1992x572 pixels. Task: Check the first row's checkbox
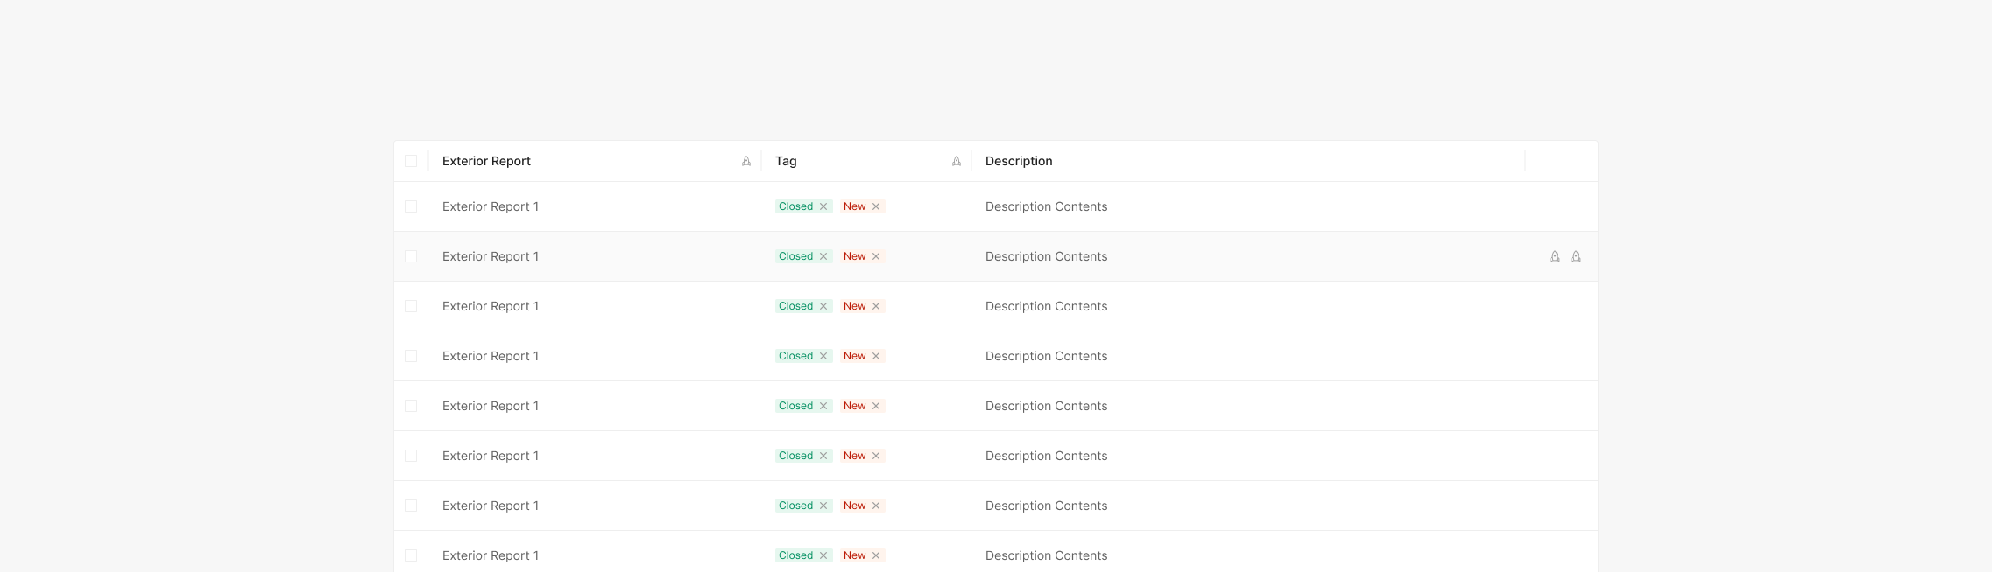tap(411, 206)
